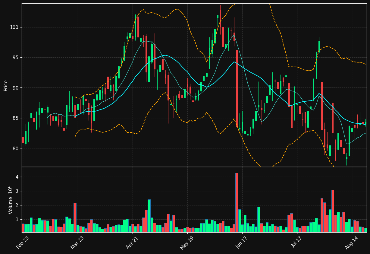Click the 'Price' axis title

6,85
